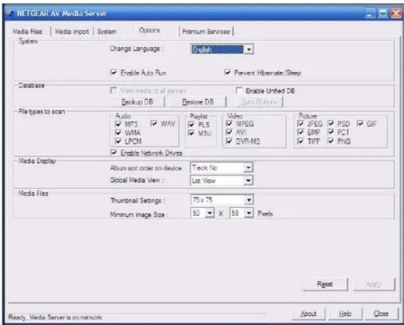This screenshot has width=404, height=325.
Task: Uncheck the WMA audio file type
Action: coord(118,133)
